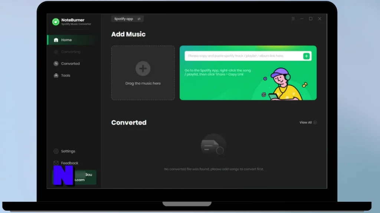Click the arrow circle next to View All
The image size is (380, 213).
click(315, 122)
